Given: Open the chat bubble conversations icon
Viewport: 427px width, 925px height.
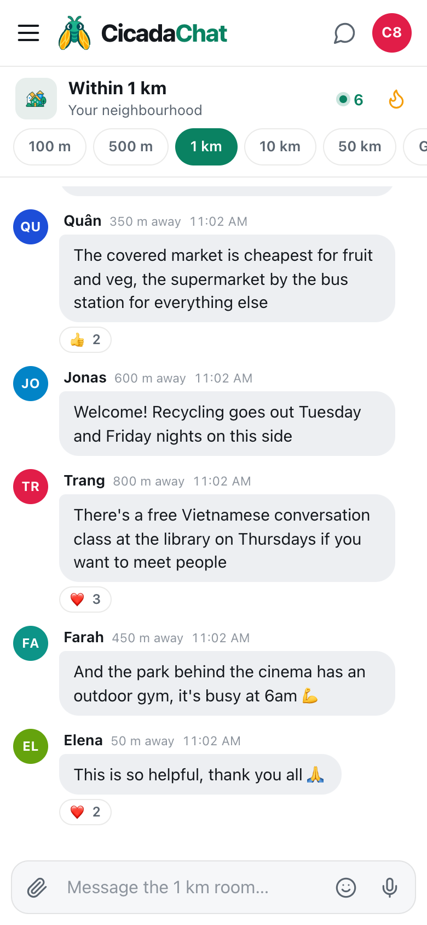Looking at the screenshot, I should click(344, 33).
